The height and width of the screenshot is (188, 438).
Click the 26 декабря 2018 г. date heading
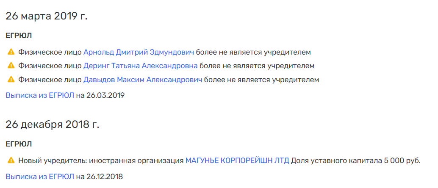pyautogui.click(x=53, y=124)
